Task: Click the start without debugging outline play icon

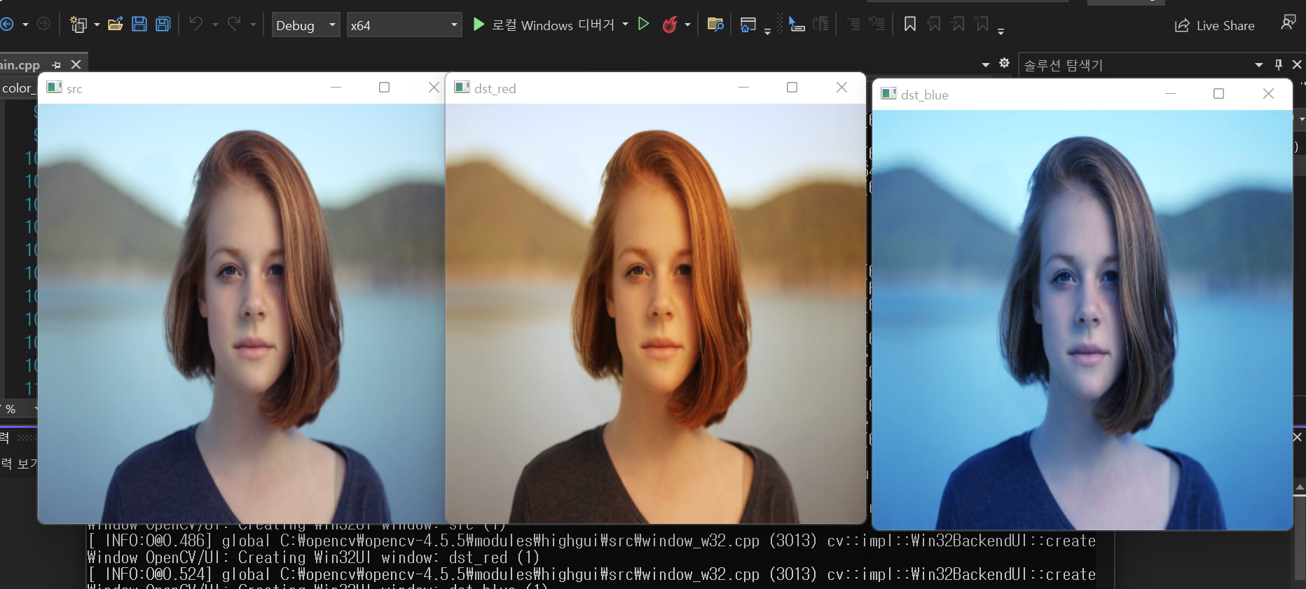Action: coord(643,25)
